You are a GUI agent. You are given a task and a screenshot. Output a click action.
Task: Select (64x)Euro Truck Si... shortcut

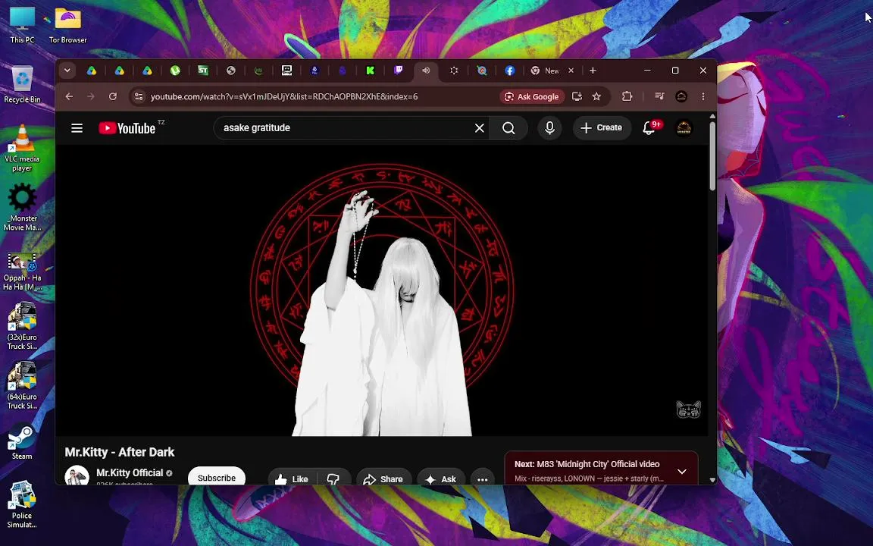point(22,385)
